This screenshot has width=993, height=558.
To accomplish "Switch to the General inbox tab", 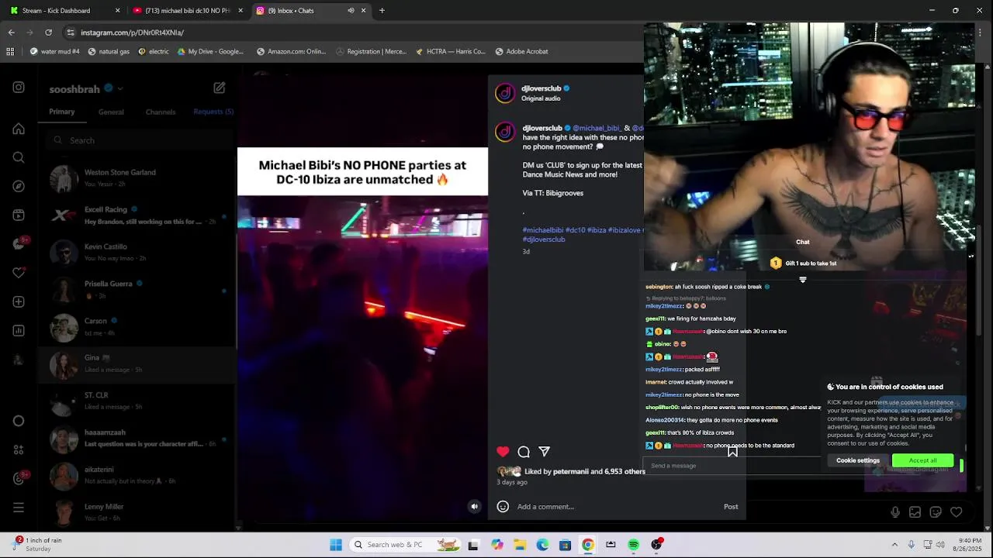I will click(111, 112).
